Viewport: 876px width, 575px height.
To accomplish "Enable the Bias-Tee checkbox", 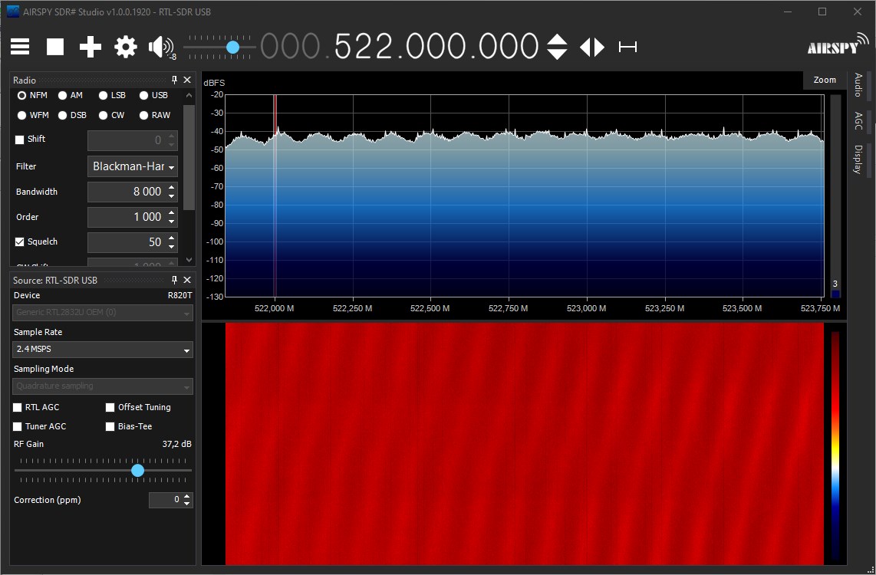I will tap(110, 426).
